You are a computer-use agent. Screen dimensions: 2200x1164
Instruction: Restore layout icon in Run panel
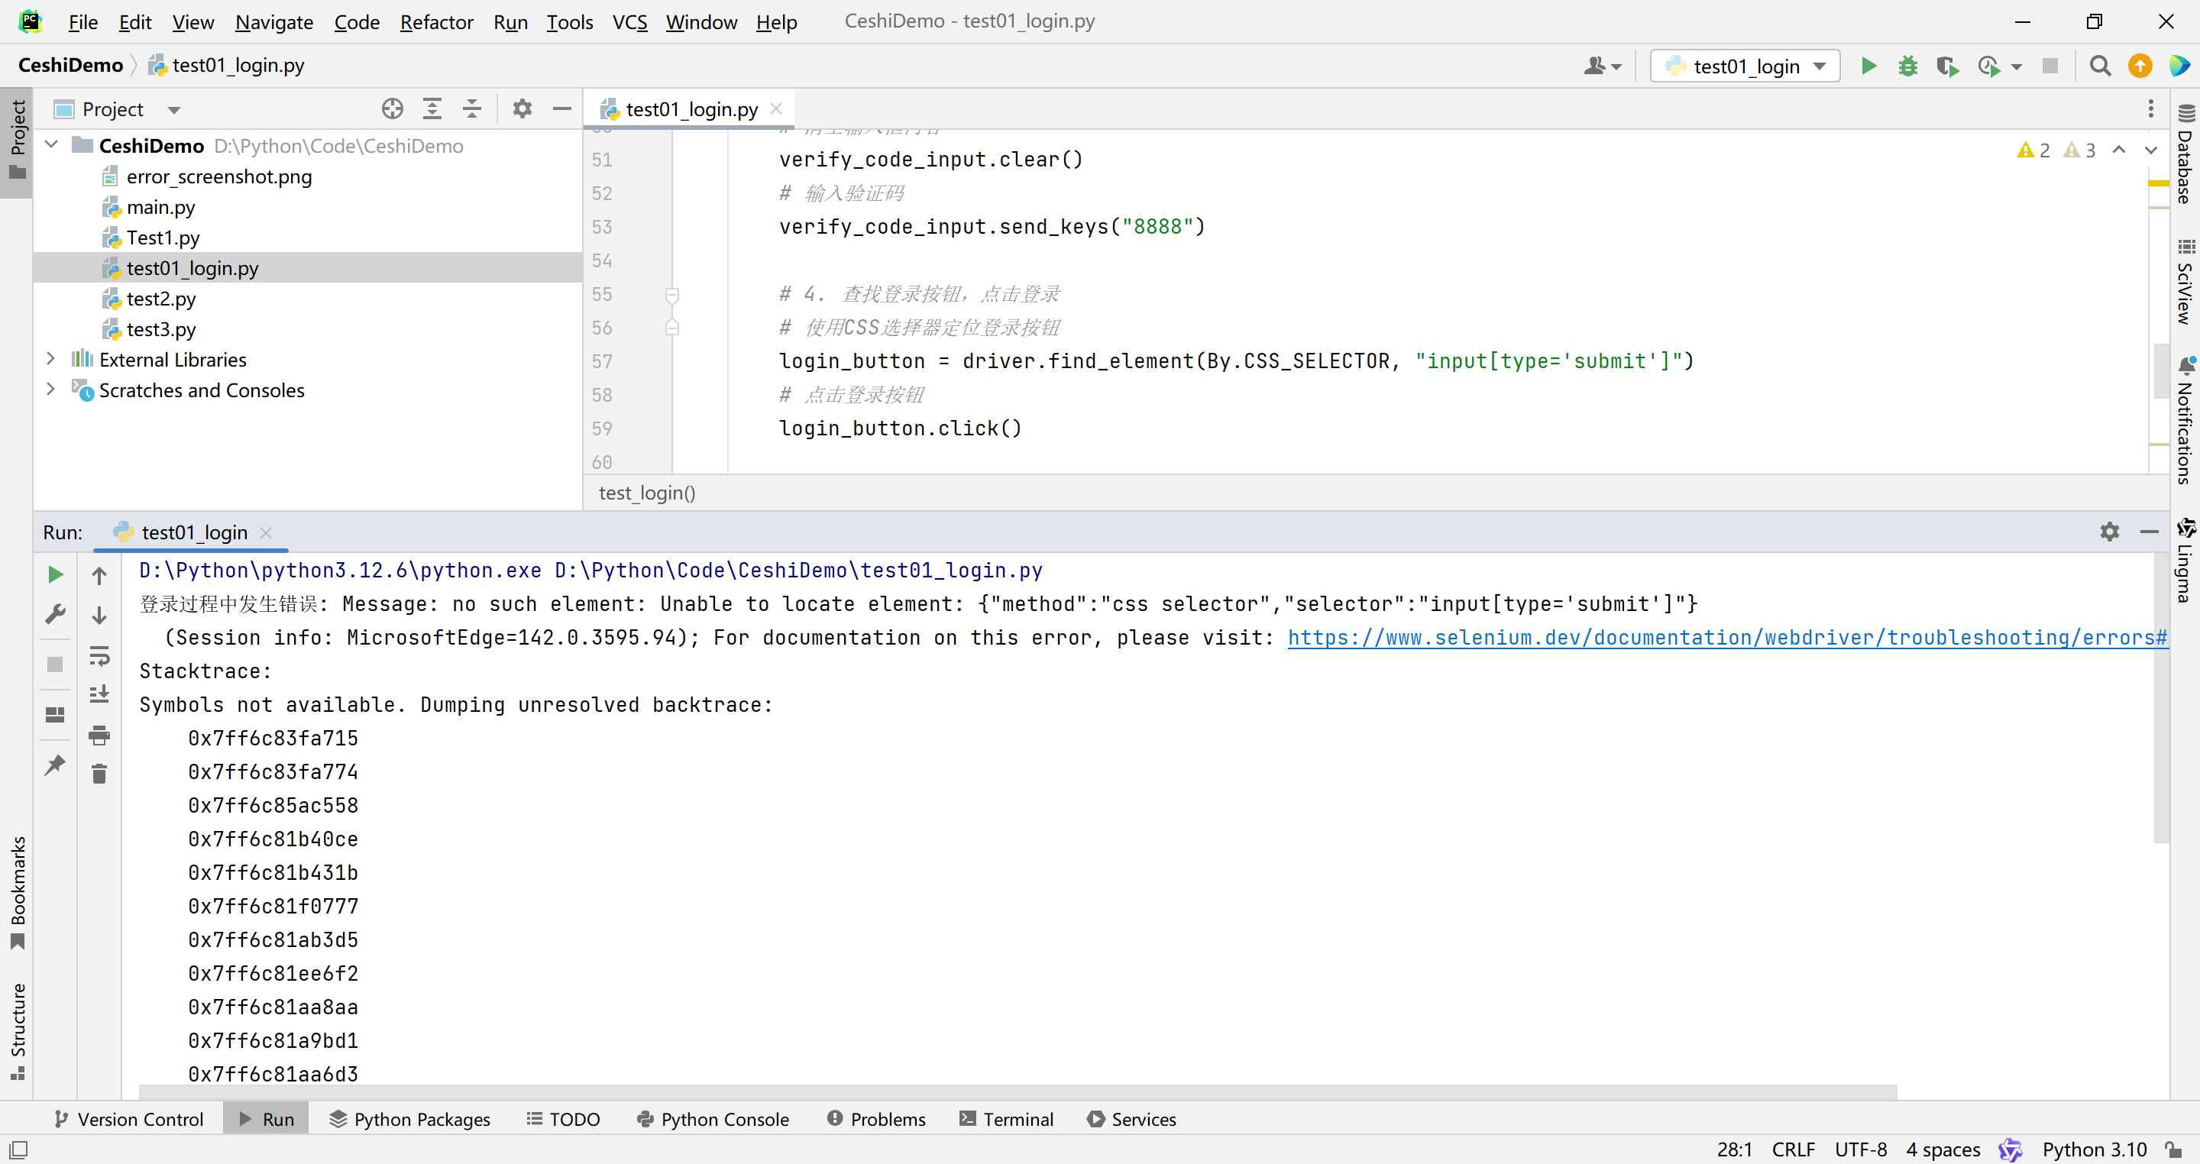click(56, 715)
